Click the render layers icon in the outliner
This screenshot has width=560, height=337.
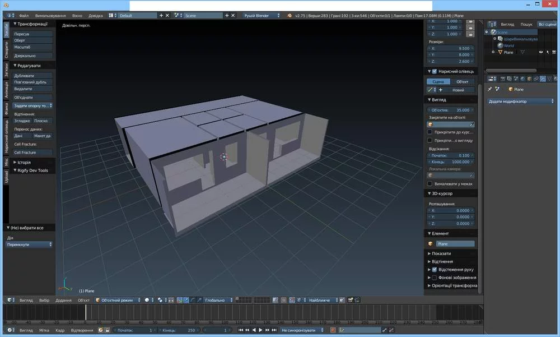[501, 39]
